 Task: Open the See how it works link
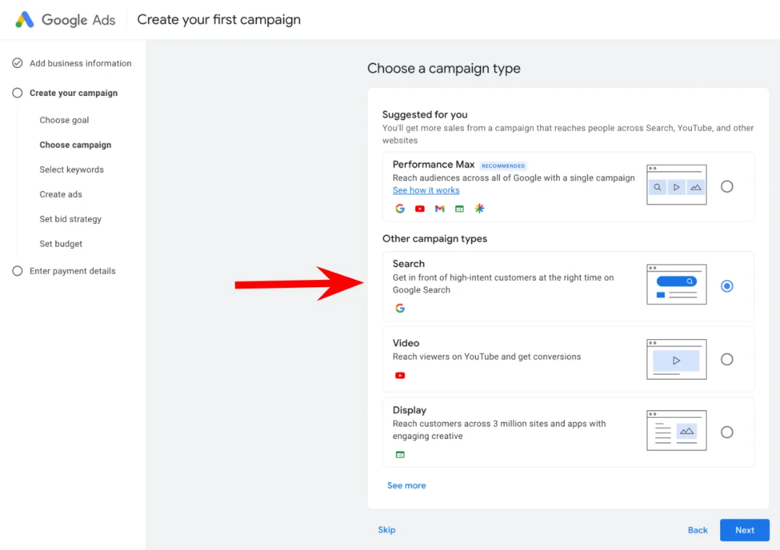click(x=426, y=190)
